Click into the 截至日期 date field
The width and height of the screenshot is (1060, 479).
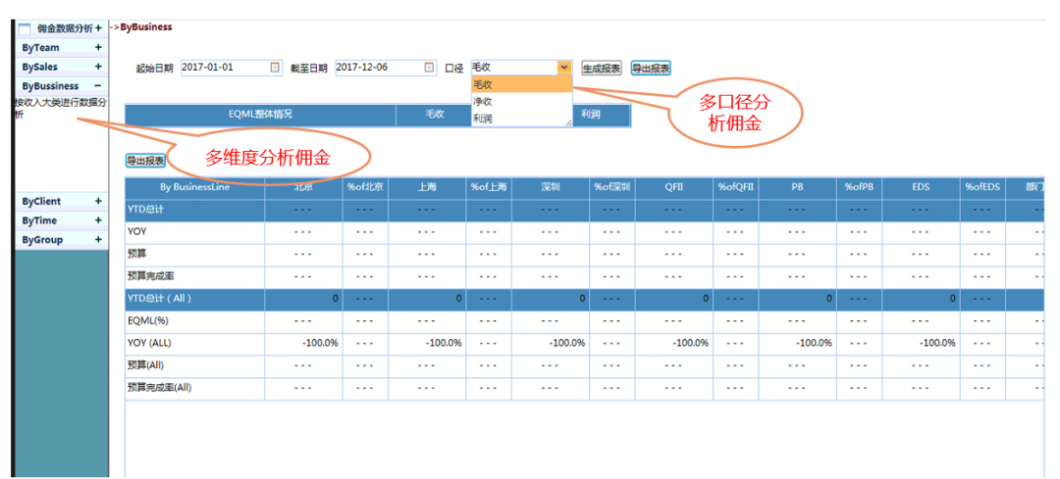click(378, 68)
